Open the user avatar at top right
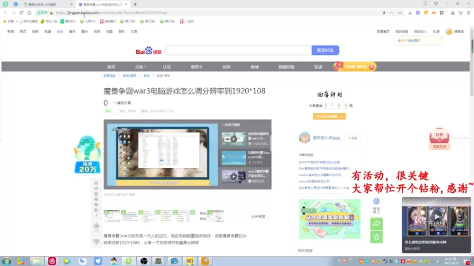This screenshot has width=474, height=266. [x=449, y=31]
